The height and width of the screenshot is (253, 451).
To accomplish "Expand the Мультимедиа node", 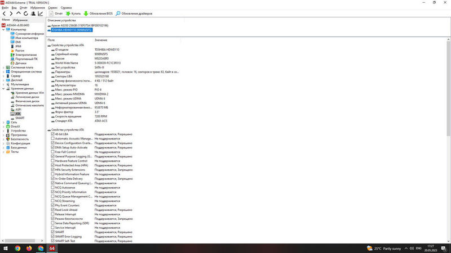I will click(3, 84).
